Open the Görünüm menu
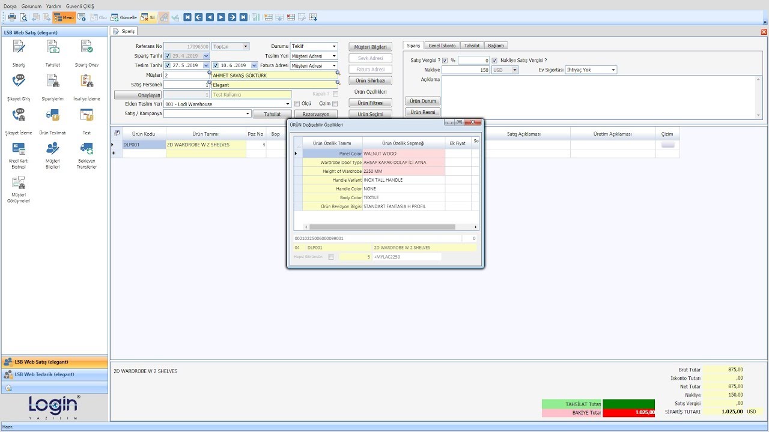Image resolution: width=769 pixels, height=432 pixels. [31, 5]
